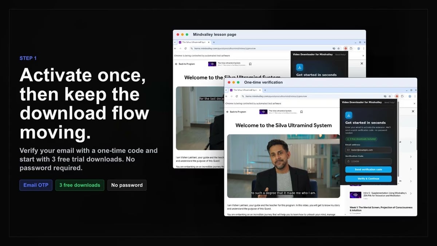Click the extension popup scrollbar

point(398,138)
